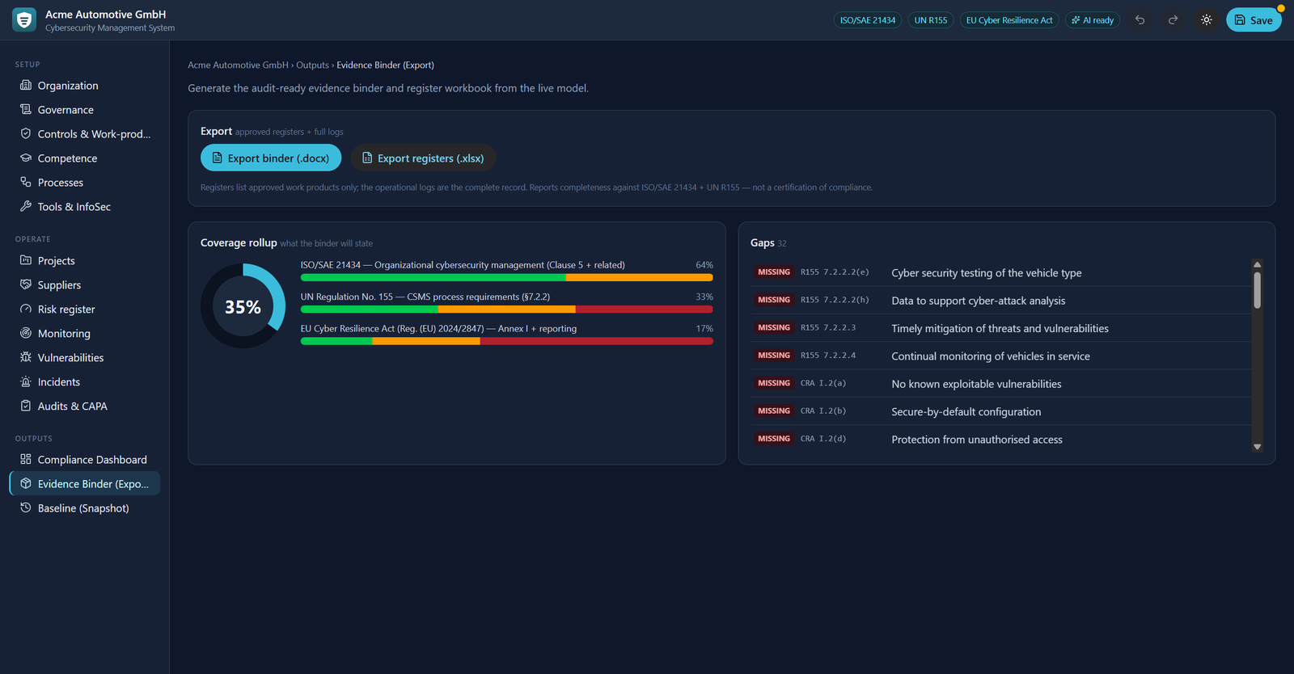
Task: Click the Audits & CAPA clipboard icon
Action: click(x=26, y=406)
